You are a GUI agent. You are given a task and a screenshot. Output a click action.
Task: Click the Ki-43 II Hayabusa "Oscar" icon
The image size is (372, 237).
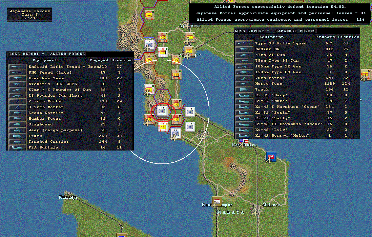coord(244,124)
